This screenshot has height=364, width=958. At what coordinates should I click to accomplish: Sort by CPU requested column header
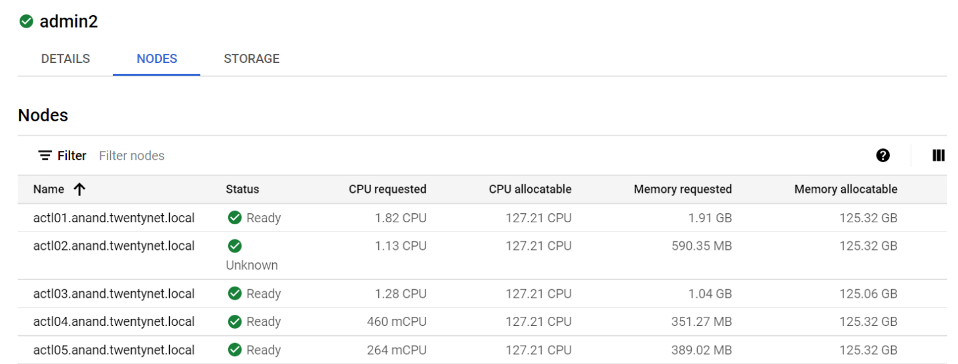[388, 190]
